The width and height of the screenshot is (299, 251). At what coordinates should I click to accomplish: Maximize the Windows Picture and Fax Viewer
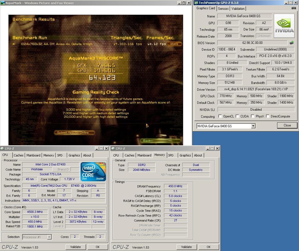(x=184, y=3)
